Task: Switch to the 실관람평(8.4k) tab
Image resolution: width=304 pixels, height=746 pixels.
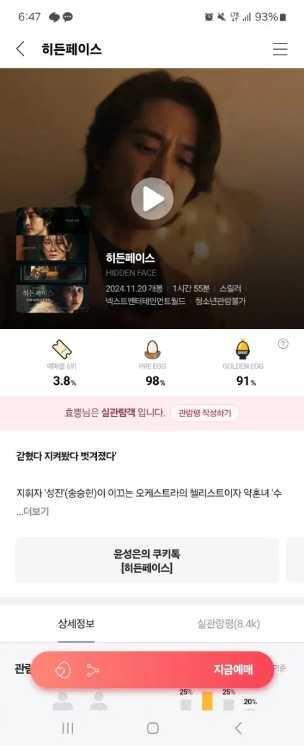Action: [228, 624]
